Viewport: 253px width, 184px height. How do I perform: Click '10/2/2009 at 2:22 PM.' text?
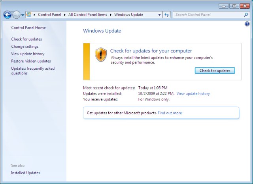click(x=156, y=94)
